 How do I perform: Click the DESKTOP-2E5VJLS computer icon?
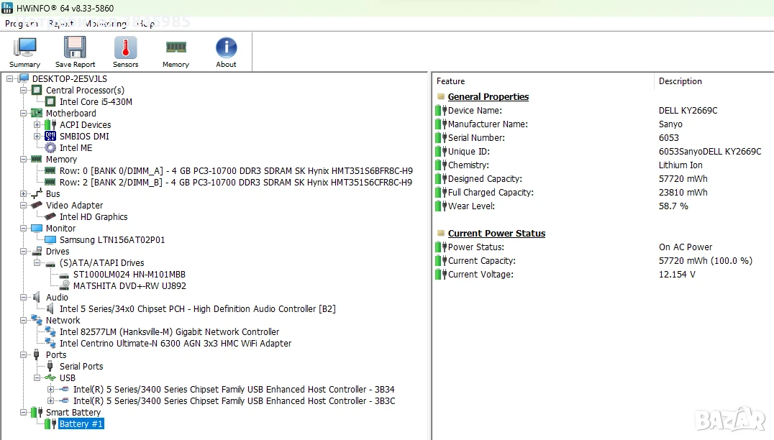pyautogui.click(x=23, y=78)
